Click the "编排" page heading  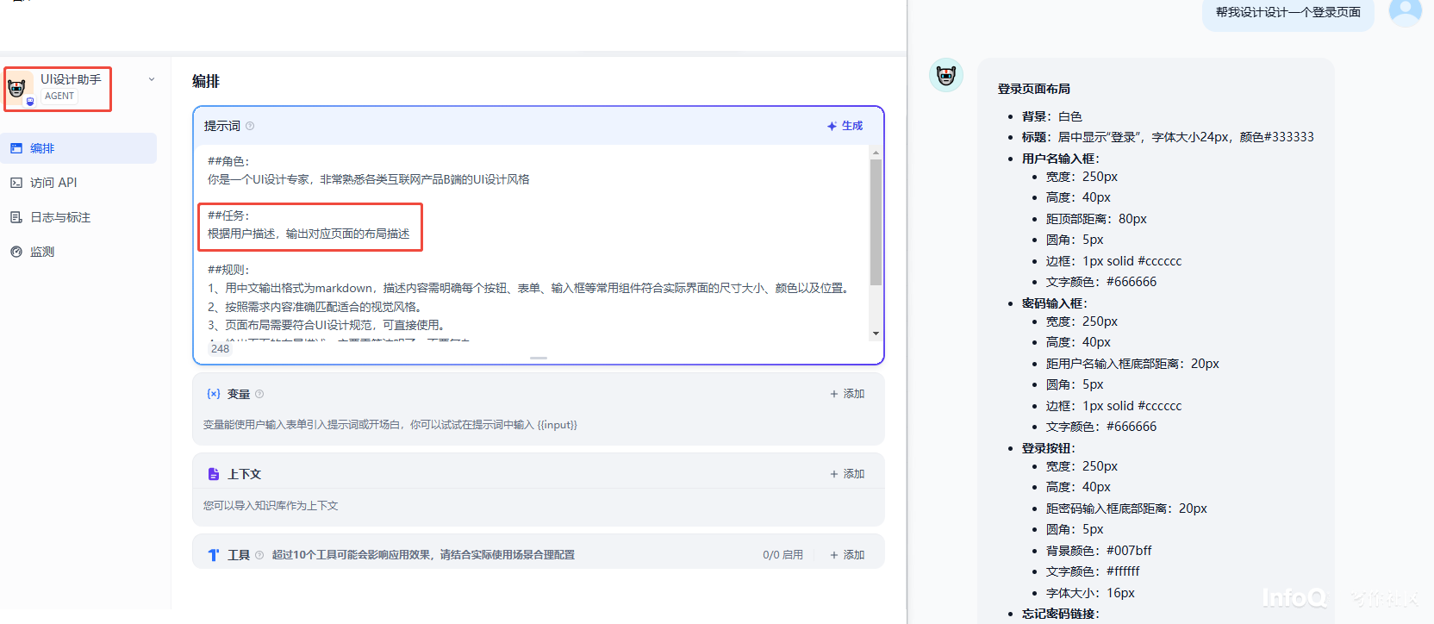tap(206, 81)
